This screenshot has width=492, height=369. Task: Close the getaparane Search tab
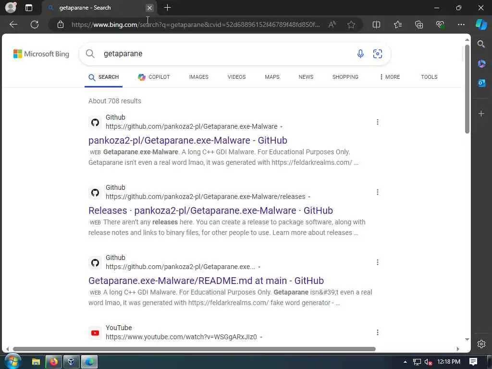[150, 8]
